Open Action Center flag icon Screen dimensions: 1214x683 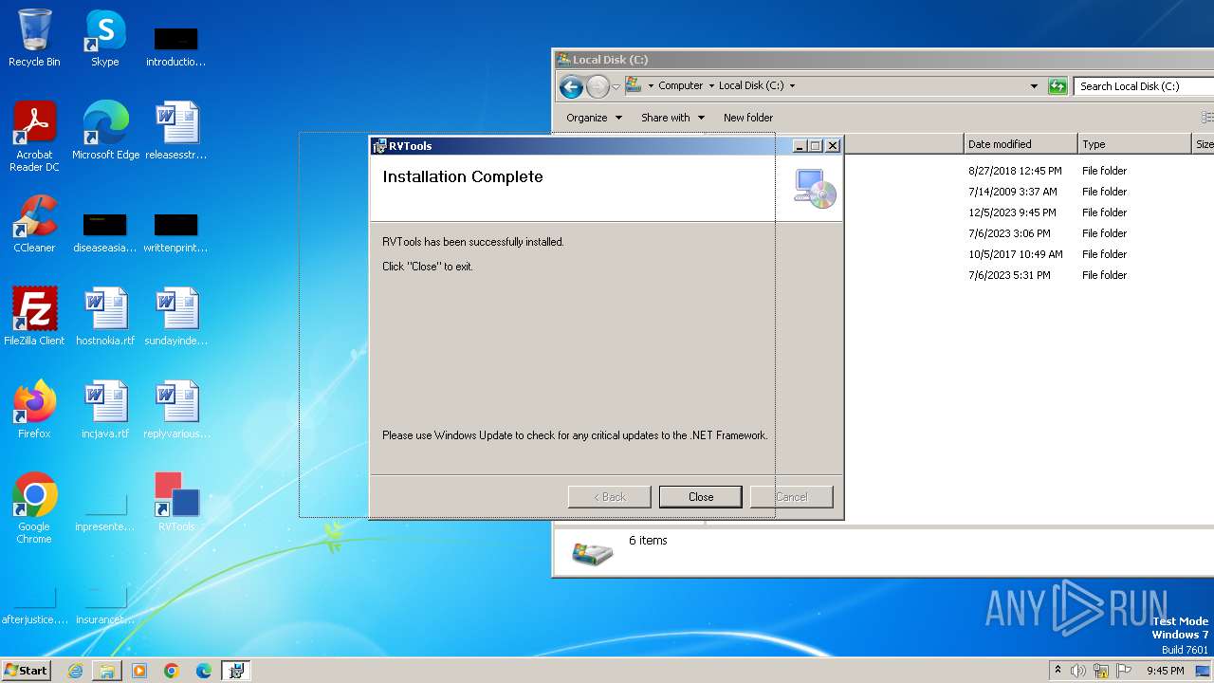pos(1124,671)
